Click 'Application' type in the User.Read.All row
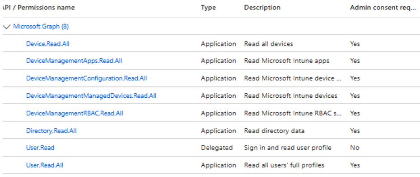420x177 pixels. coord(219,165)
